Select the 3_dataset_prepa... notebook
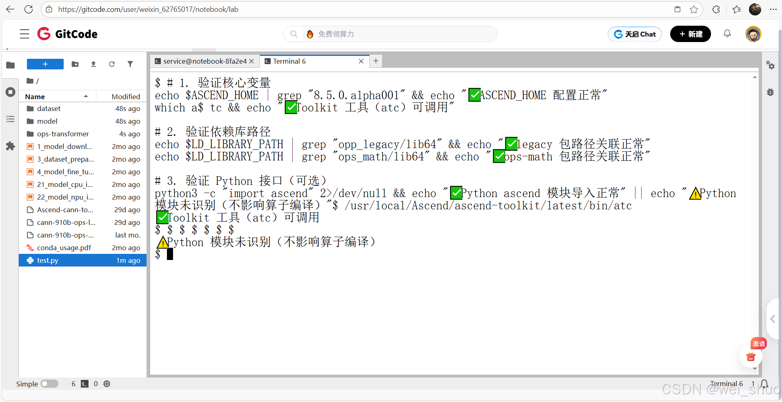 click(83, 159)
